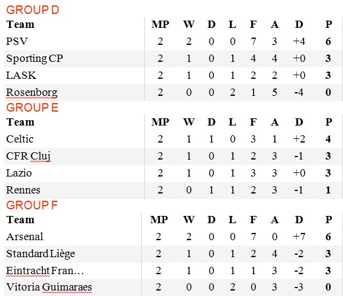The width and height of the screenshot is (343, 296).
Task: Select the Lazio row name
Action: (19, 173)
